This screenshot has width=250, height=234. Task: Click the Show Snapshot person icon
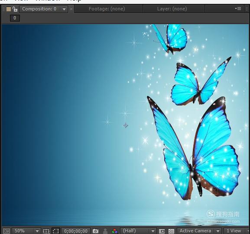[105, 231]
